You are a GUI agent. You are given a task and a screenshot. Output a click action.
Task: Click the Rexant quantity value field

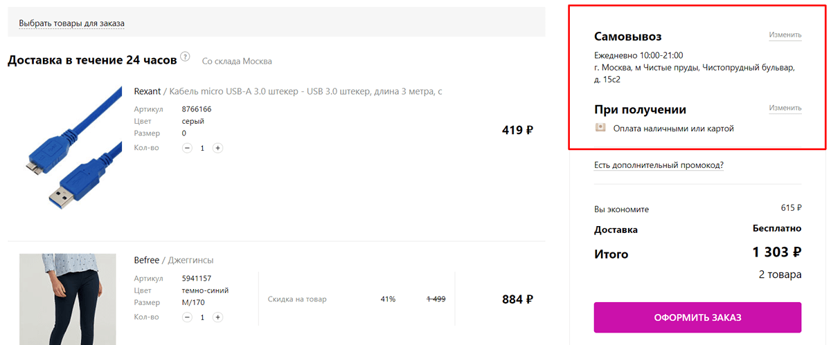(x=202, y=148)
